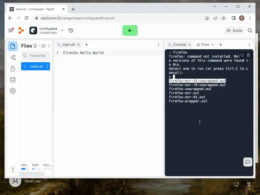Click the line number 1 gutter
The width and height of the screenshot is (260, 195).
(57, 53)
